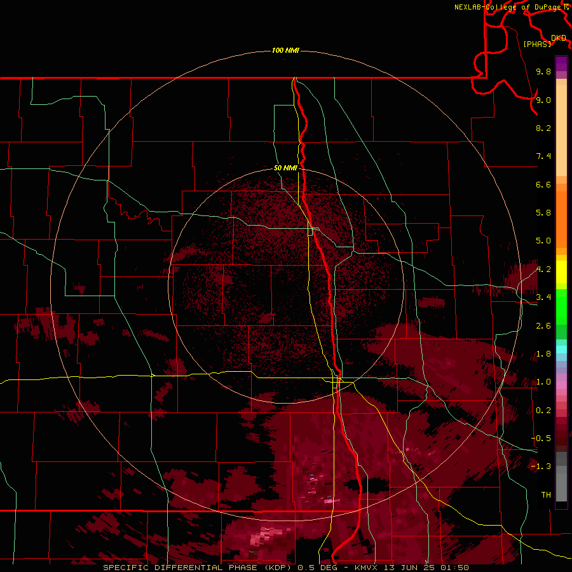Viewport: 572px width, 572px height.
Task: Pick the pink segment of the color bar
Action: click(561, 385)
